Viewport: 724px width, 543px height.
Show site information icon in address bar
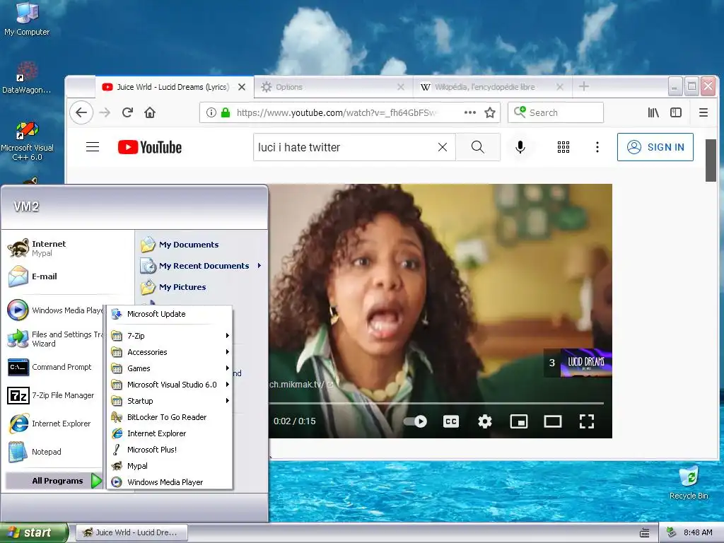point(211,112)
